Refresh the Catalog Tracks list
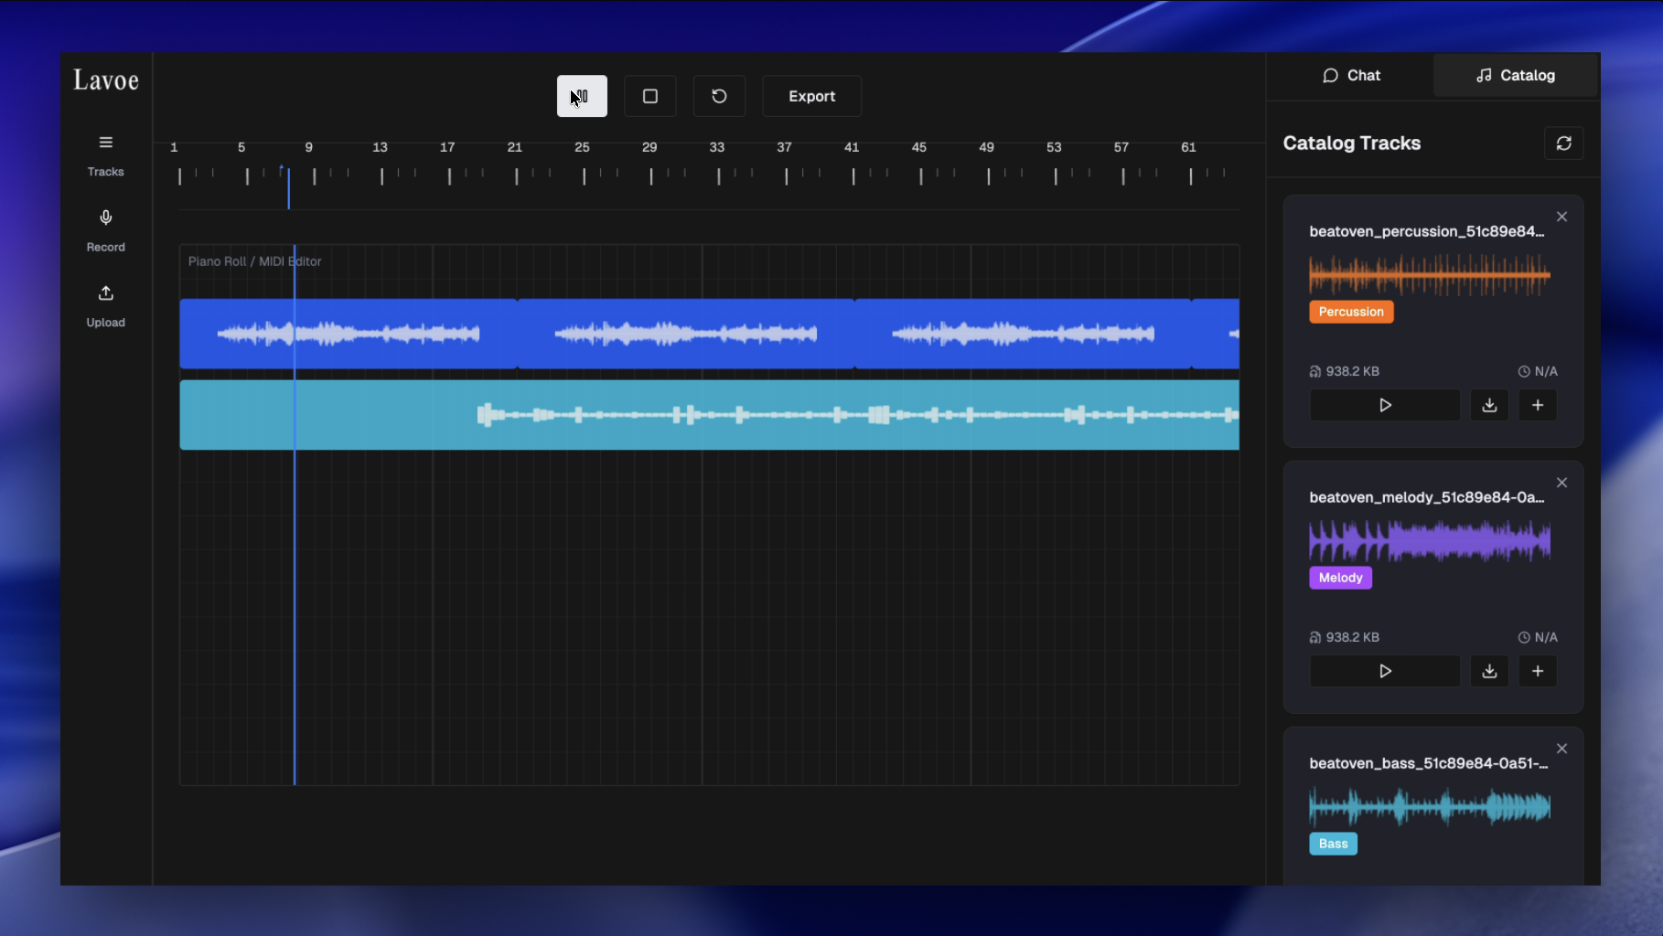 click(x=1563, y=144)
